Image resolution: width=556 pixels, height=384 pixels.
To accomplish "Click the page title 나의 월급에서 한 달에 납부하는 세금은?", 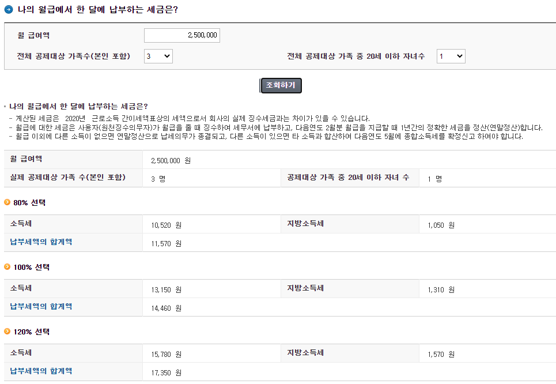I will point(98,10).
